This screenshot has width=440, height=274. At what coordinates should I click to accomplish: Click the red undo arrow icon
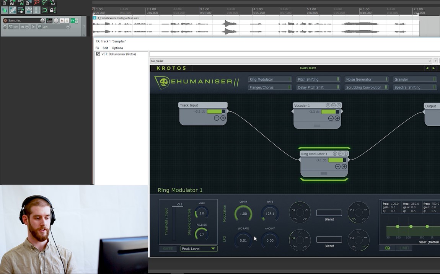click(37, 3)
